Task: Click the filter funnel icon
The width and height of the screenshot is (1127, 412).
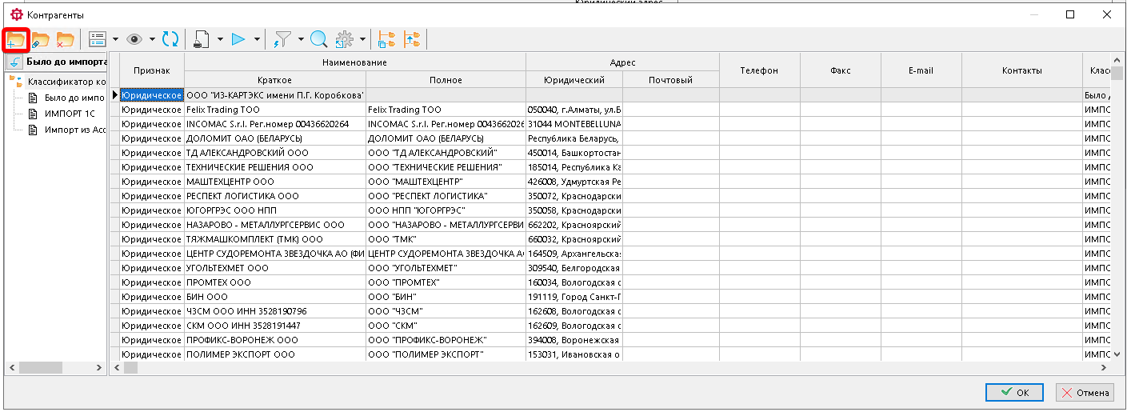Action: tap(282, 39)
